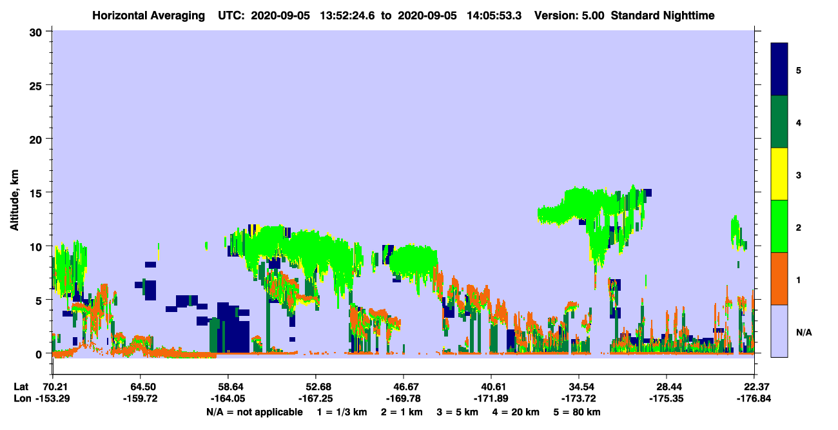Image resolution: width=838 pixels, height=430 pixels.
Task: Click the y-axis tick label 10
Action: [37, 246]
